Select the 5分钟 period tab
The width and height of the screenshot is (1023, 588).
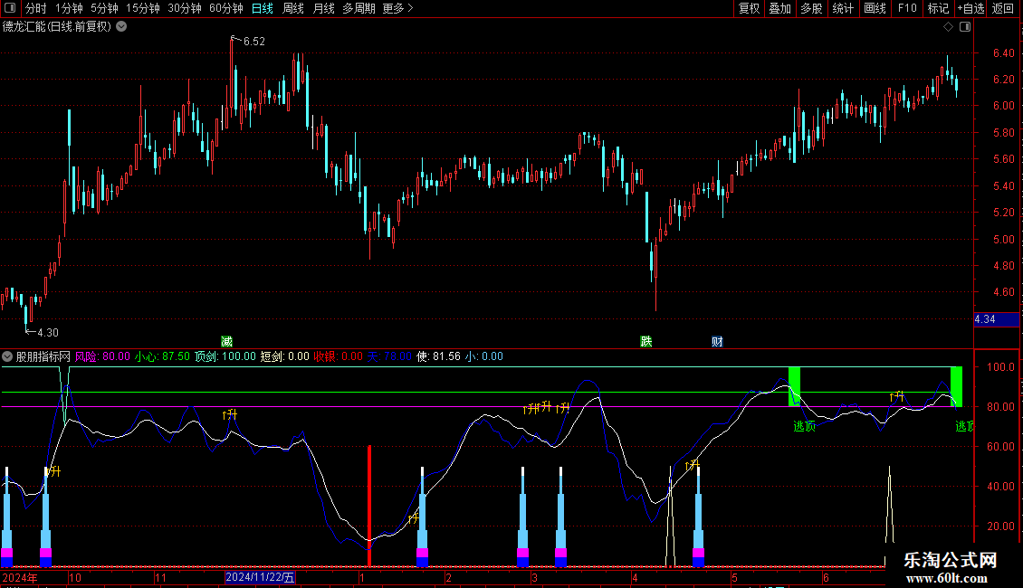tap(104, 8)
